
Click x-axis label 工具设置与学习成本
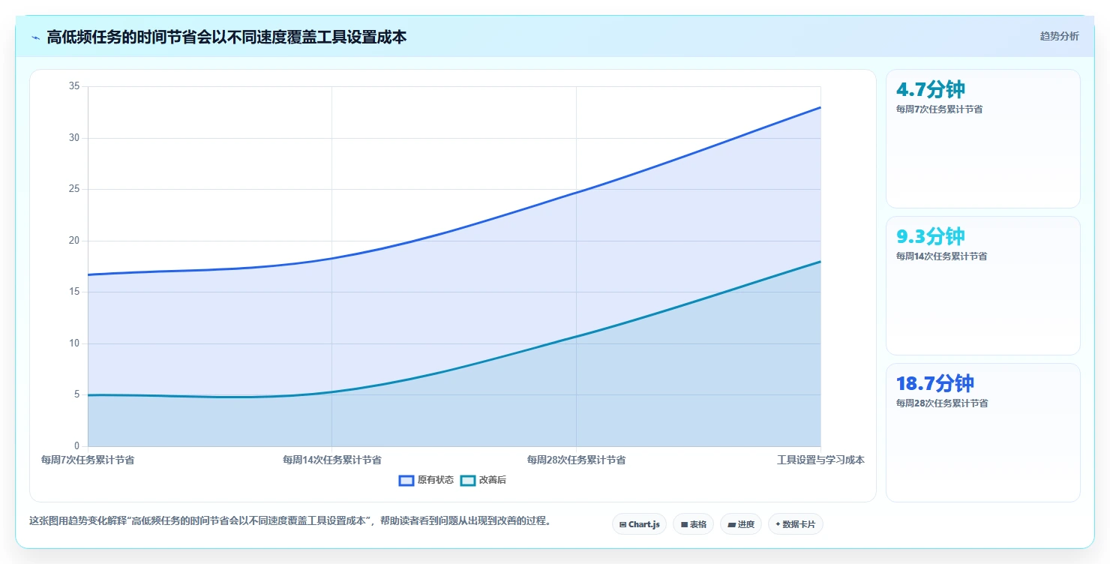tap(820, 460)
